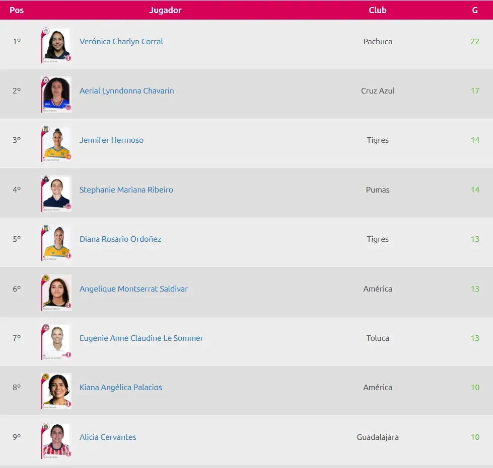Click the Aerial Lynndonna Chavarin link
493x468 pixels.
tap(126, 91)
